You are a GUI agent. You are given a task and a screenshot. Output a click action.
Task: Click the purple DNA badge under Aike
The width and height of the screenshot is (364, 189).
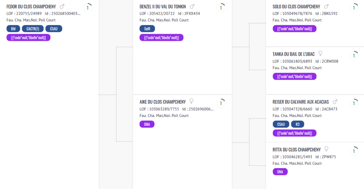(x=147, y=124)
